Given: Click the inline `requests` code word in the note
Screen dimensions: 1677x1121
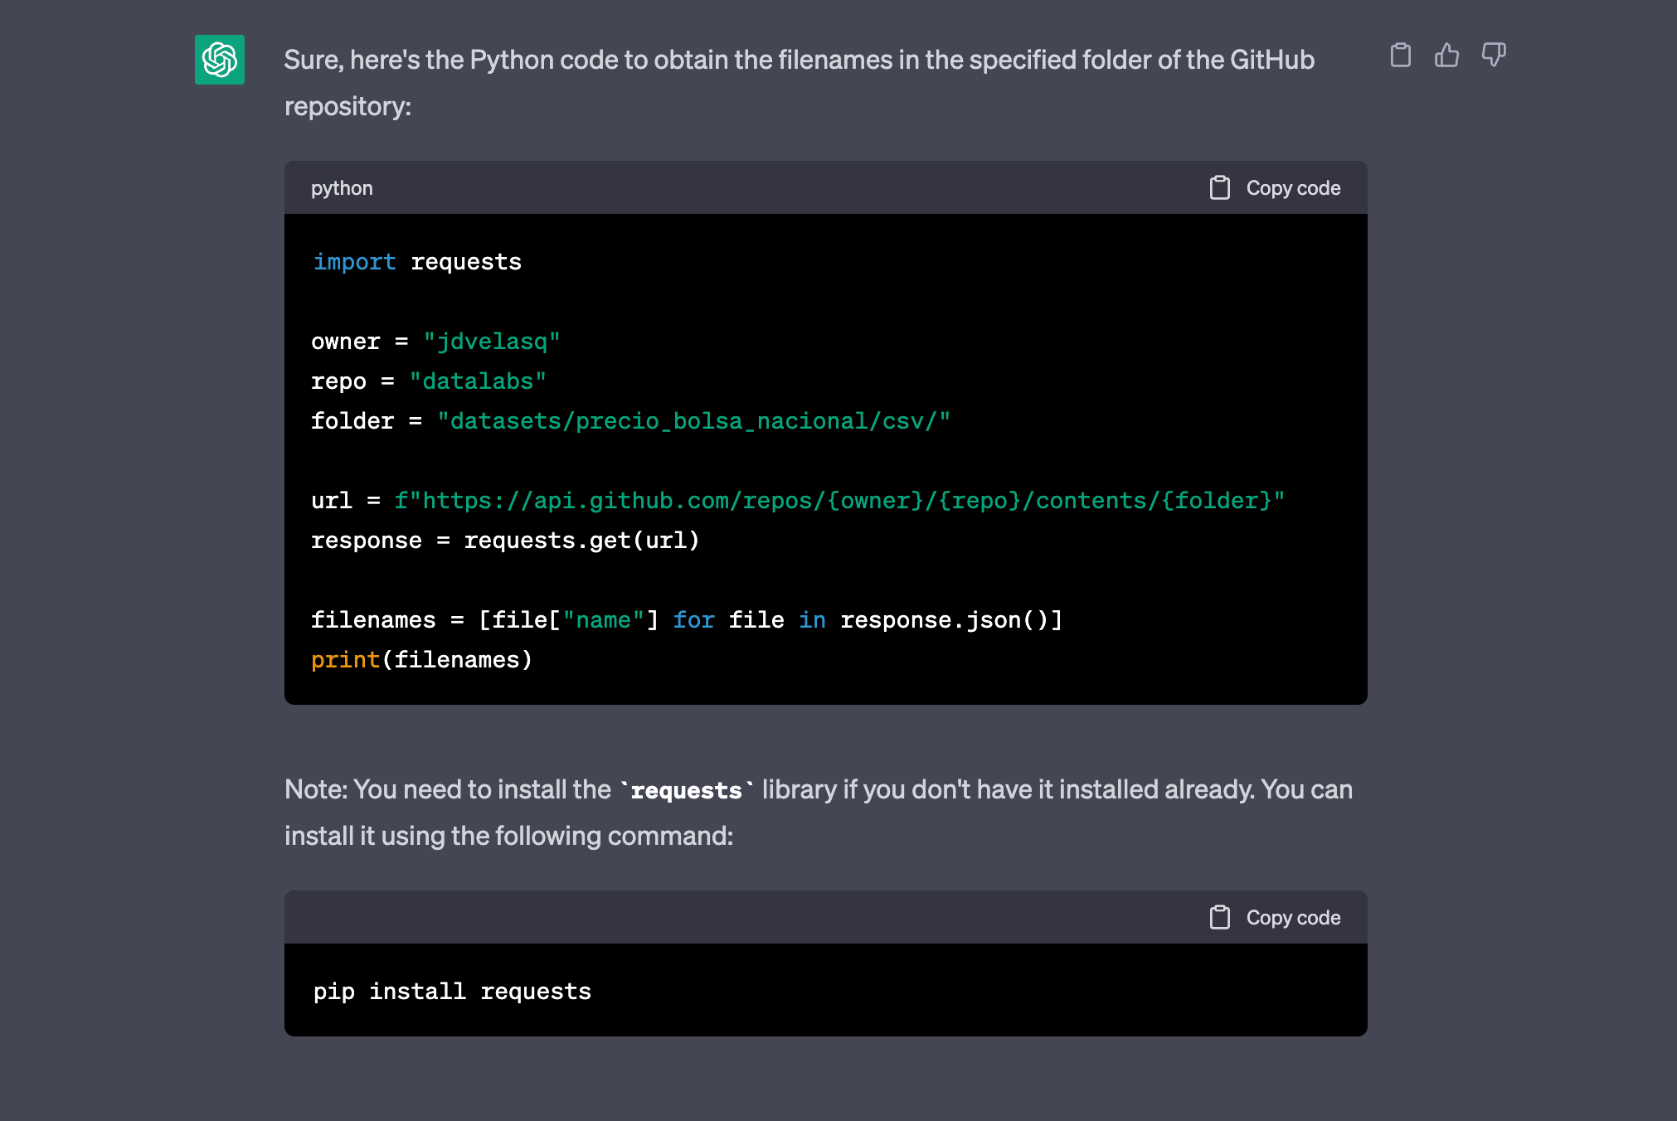Looking at the screenshot, I should [x=687, y=790].
